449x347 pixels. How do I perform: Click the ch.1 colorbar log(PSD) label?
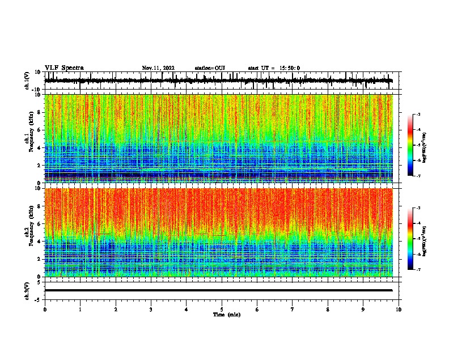(x=424, y=148)
